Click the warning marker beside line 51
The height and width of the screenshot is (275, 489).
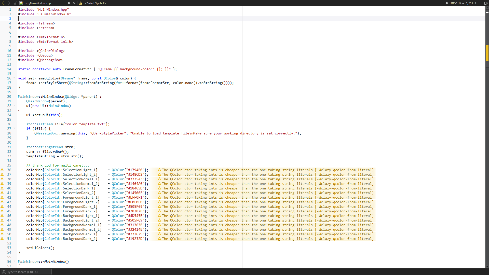2,239
